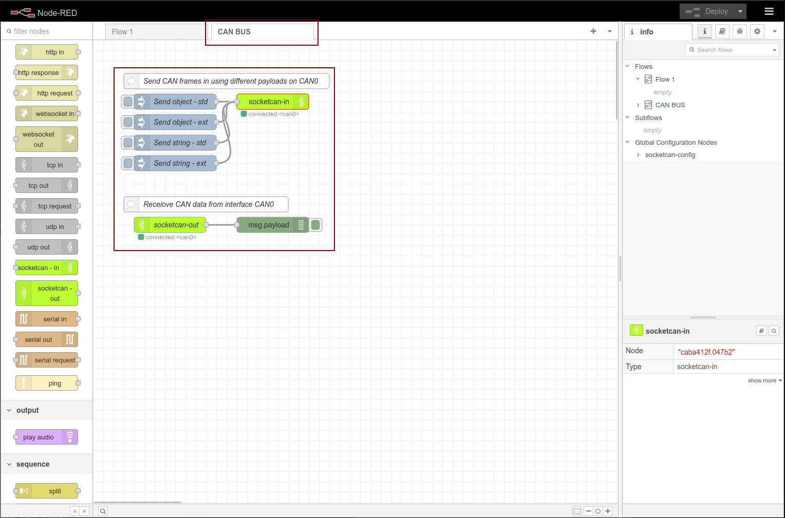Add a new flow tab with plus
Screen dimensions: 785x518
(593, 31)
